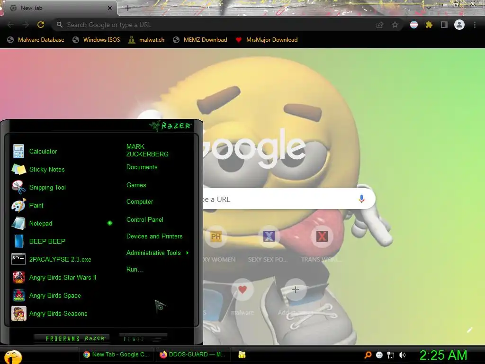Viewport: 485px width, 364px height.
Task: Open Control Panel from start menu
Action: pyautogui.click(x=145, y=220)
